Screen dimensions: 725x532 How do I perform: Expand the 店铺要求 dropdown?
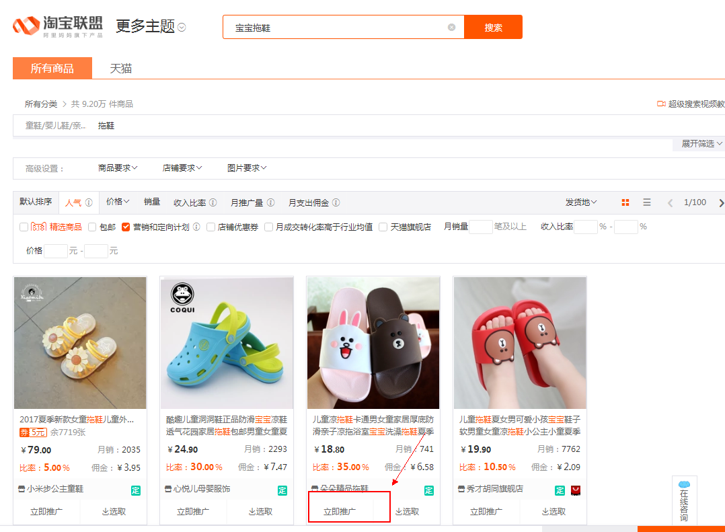click(x=182, y=167)
